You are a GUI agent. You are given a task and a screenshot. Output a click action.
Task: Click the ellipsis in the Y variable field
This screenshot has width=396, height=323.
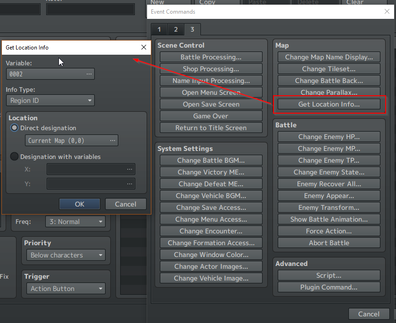130,184
